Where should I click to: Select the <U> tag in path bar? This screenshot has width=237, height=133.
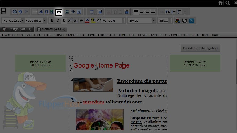(x=131, y=35)
